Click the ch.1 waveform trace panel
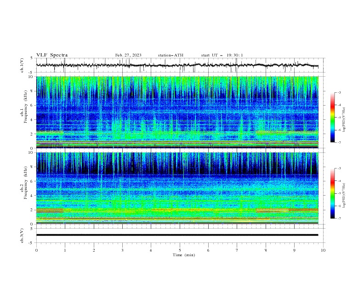The height and width of the screenshot is (281, 364). [180, 65]
